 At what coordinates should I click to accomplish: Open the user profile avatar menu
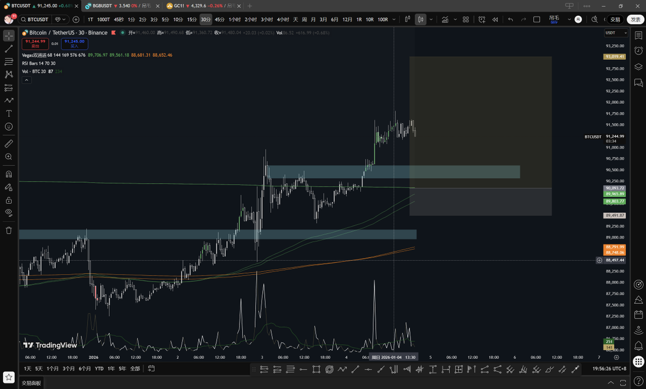tap(9, 19)
